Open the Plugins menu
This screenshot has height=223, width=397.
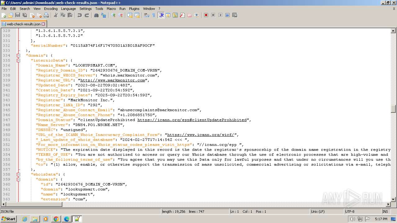[134, 9]
